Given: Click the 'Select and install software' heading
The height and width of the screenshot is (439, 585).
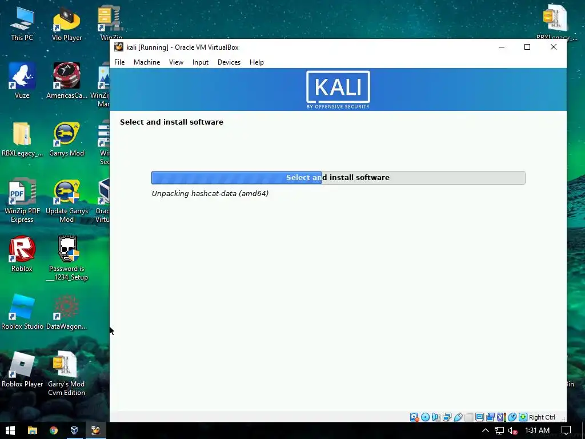Looking at the screenshot, I should (x=171, y=122).
